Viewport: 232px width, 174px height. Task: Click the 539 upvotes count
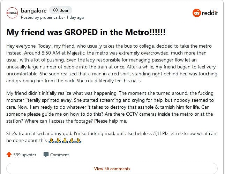click(25, 155)
